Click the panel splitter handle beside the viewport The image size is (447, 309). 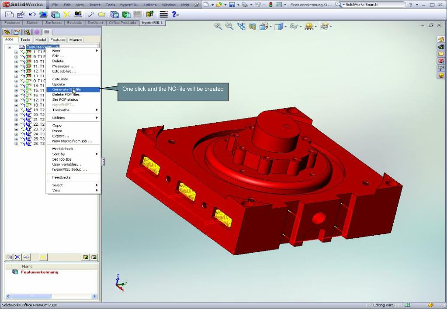[x=103, y=162]
